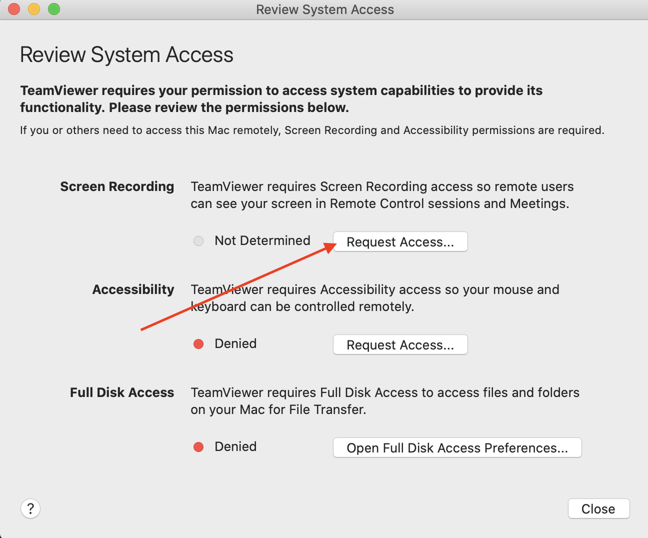The height and width of the screenshot is (538, 648).
Task: Click the large Review System Access heading
Action: click(x=126, y=54)
